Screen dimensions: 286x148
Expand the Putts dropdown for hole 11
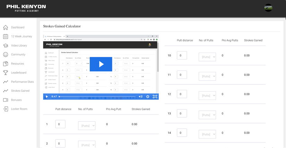point(207,76)
